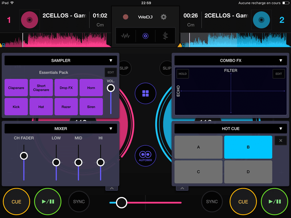This screenshot has width=291, height=218.
Task: Tap the 'Aucune recharge en cours' status text
Action: [259, 3]
